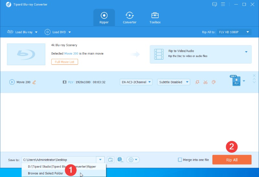Maximize the Tipard Blu-ray Converter window

244,4
